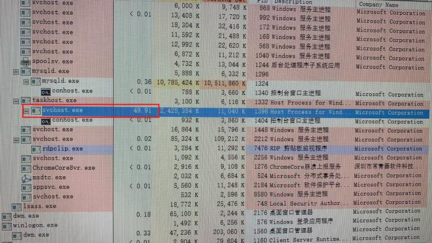Select the ChromeCoreSvr.exe process row
This screenshot has width=432, height=243.
pyautogui.click(x=215, y=167)
